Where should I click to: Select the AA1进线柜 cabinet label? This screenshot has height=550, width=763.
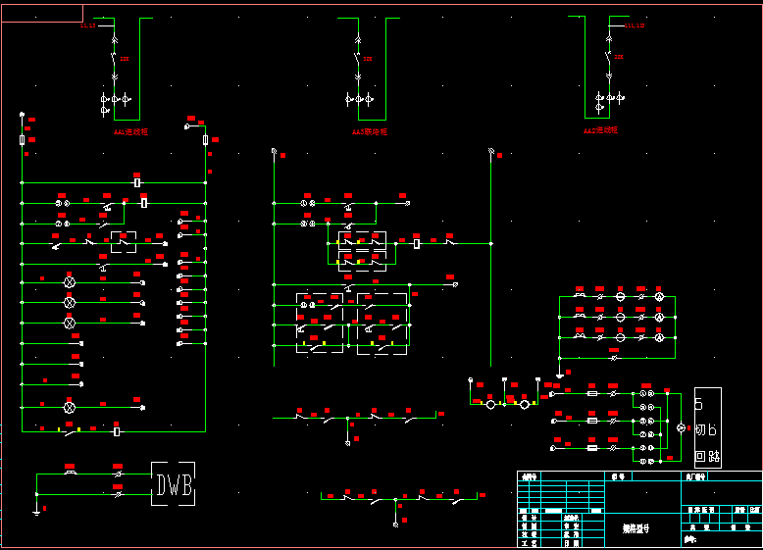(130, 131)
